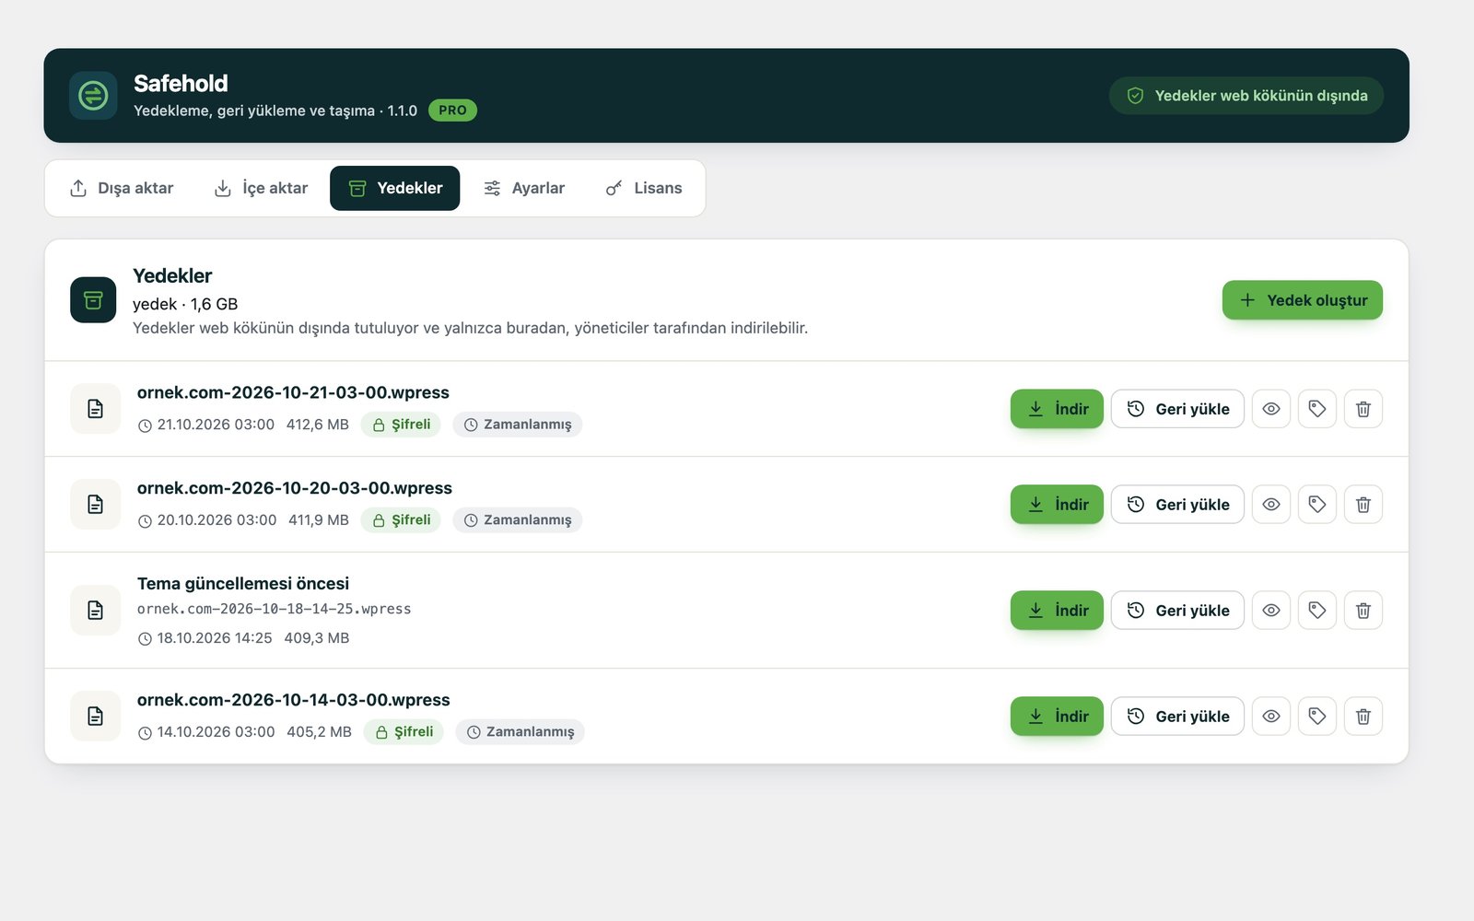
Task: Click Zamanlanmış badge on ornek.com-2026-10-20 row
Action: tap(518, 520)
